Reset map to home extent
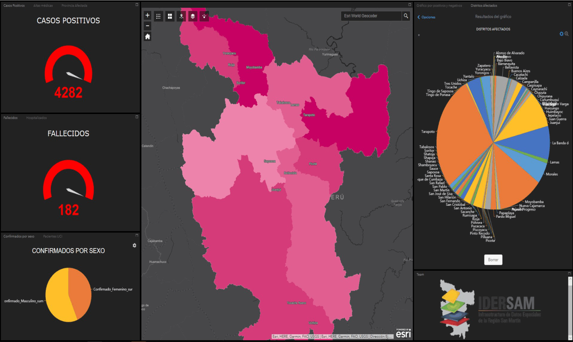This screenshot has width=573, height=342. (x=147, y=37)
